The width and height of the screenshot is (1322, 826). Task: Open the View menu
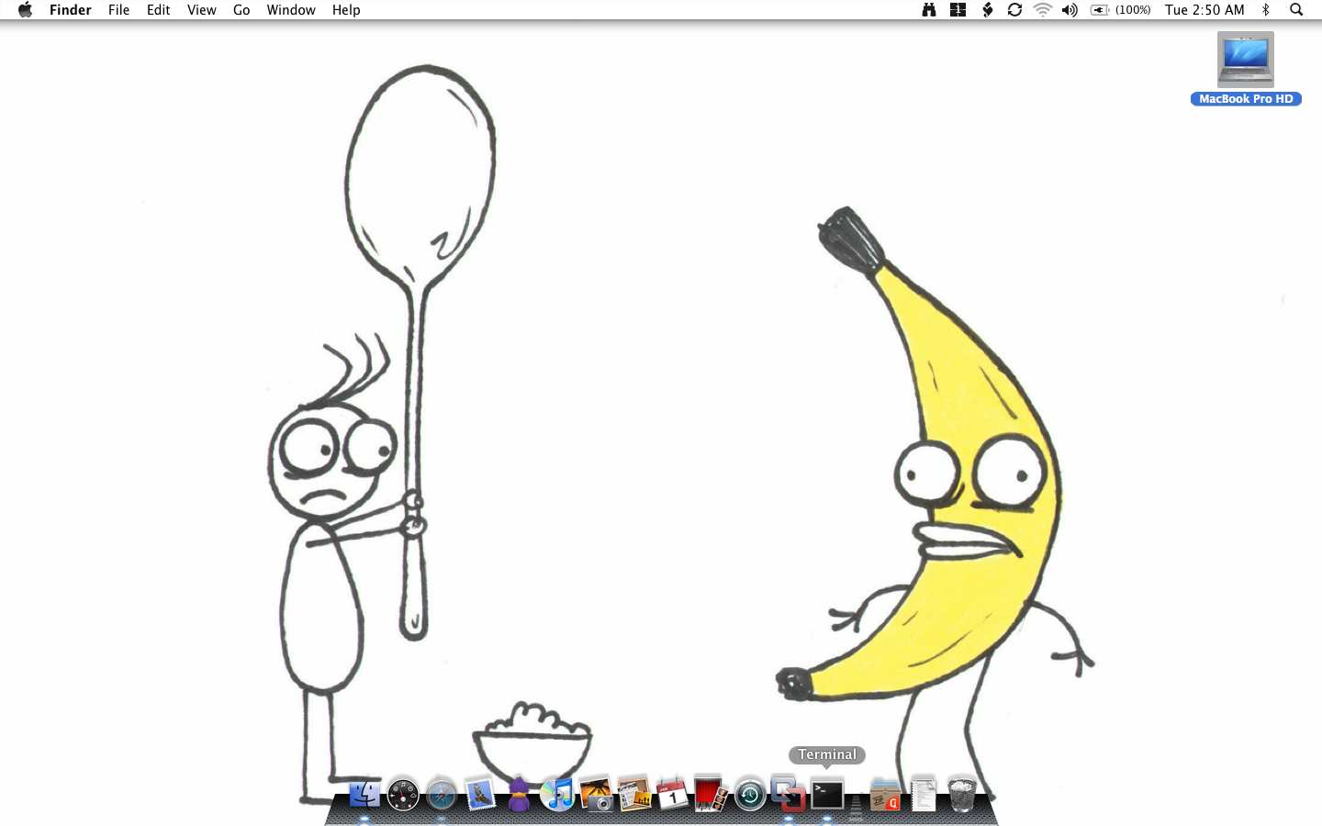pos(201,10)
